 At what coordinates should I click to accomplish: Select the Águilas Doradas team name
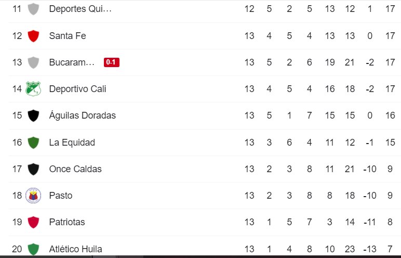click(83, 115)
